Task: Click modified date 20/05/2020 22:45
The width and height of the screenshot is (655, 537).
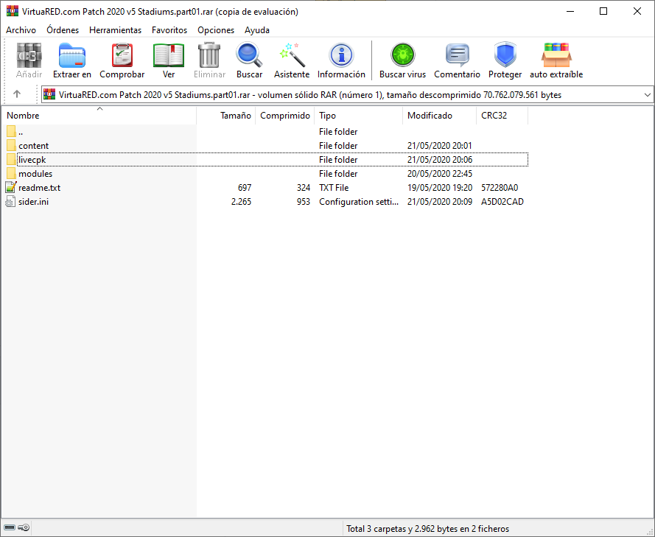Action: pos(439,174)
